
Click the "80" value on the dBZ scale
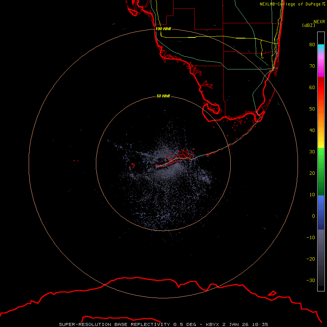312,45
